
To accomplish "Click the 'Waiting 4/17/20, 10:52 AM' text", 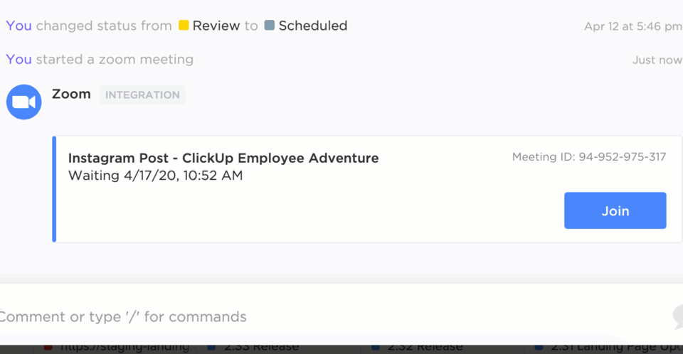I will click(x=155, y=175).
